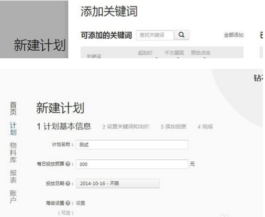
Task: Click the 设置 link for advanced settings
Action: point(81,203)
